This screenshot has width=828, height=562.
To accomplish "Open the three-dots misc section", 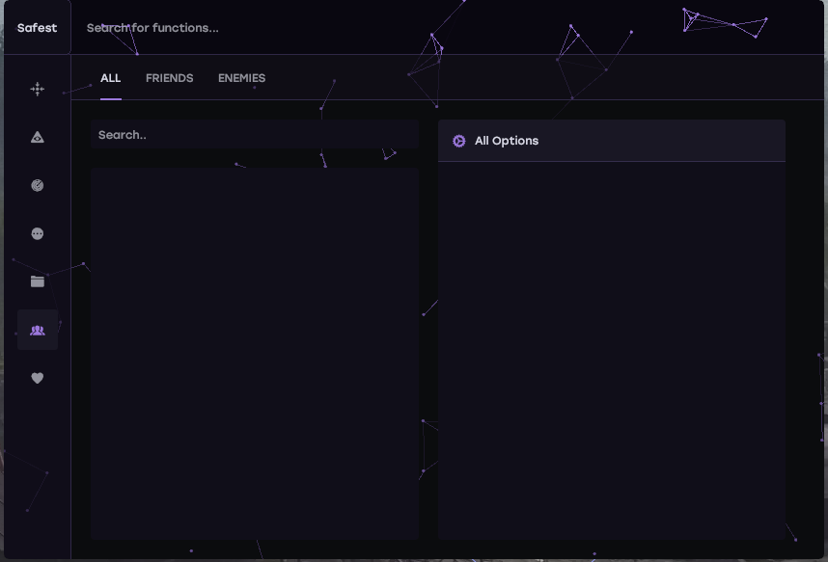I will click(x=38, y=233).
